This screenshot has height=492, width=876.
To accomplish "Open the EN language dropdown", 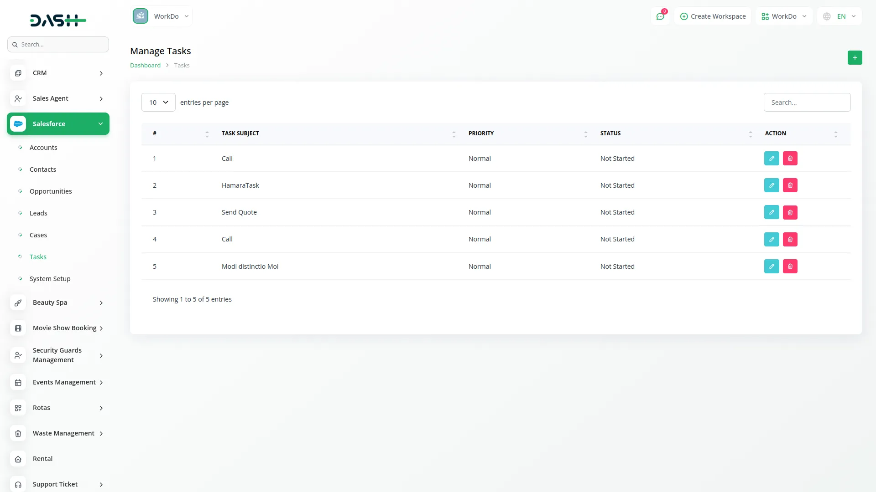I will coord(844,16).
